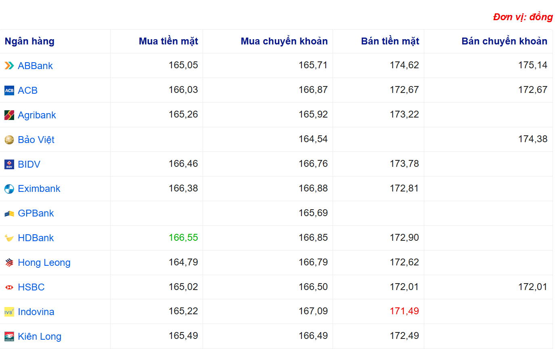Open the GPBank link
Viewport: 555px width, 349px height.
(36, 213)
